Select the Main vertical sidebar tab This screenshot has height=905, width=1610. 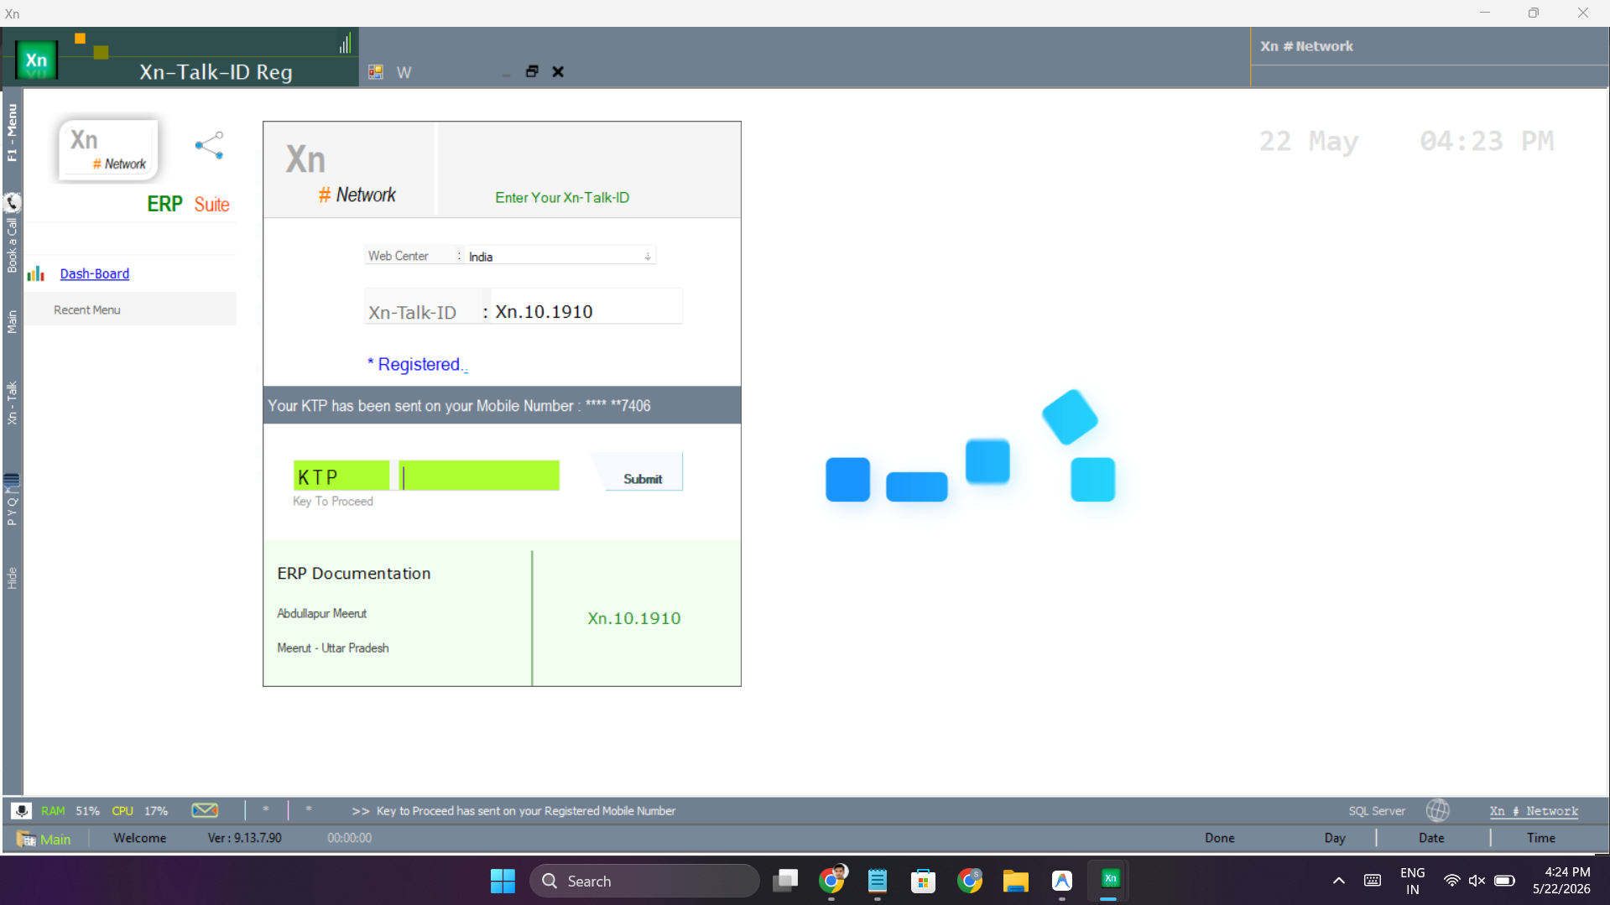point(12,322)
